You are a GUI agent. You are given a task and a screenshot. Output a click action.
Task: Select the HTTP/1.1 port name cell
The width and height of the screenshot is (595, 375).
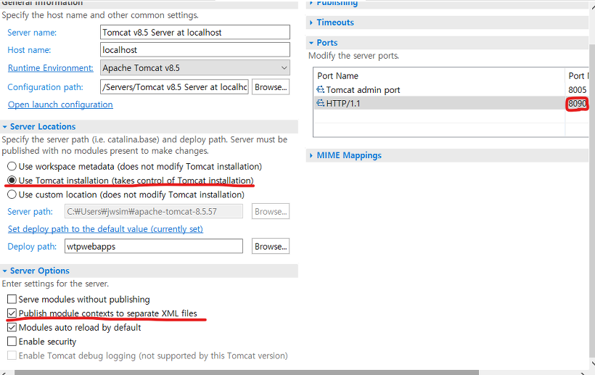[x=440, y=103]
